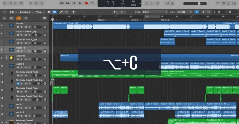Enable input monitoring on Audio 2 track
This screenshot has width=239, height=124.
(x=29, y=67)
